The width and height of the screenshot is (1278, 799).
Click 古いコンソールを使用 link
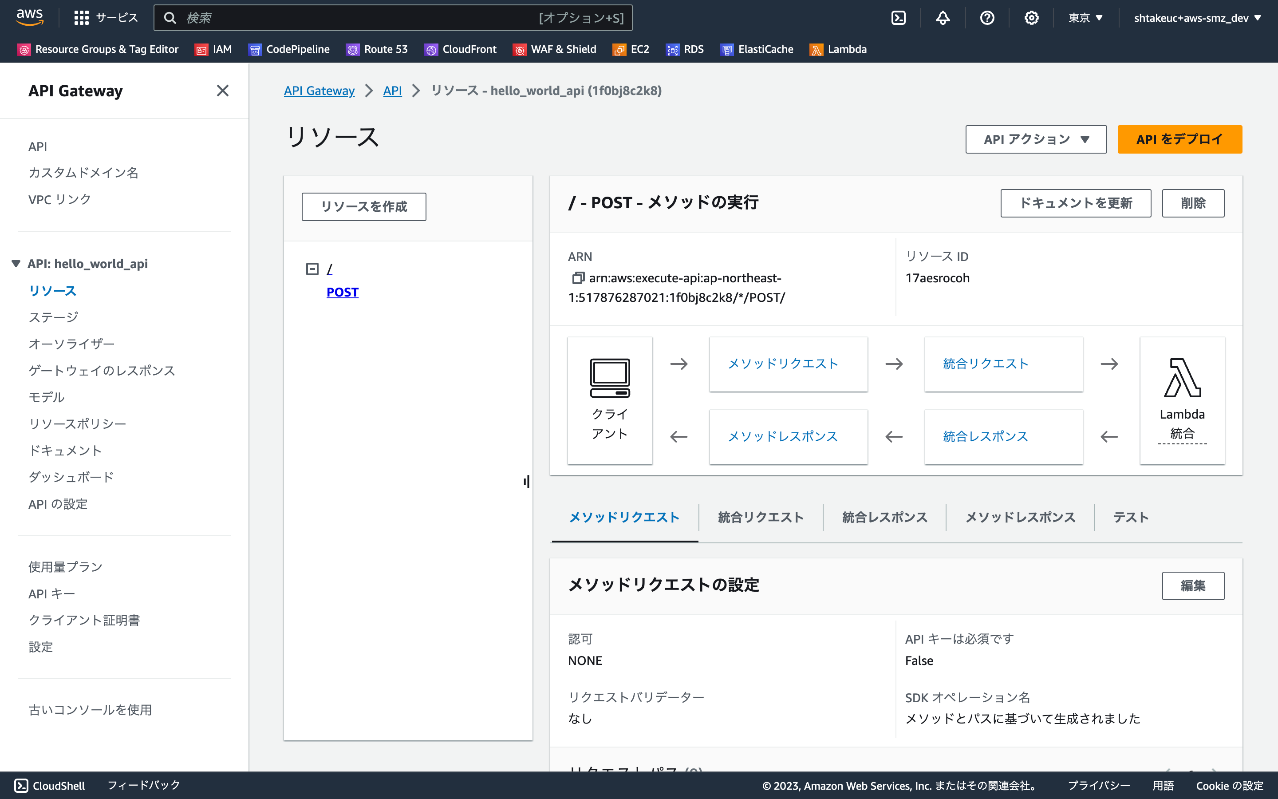click(x=91, y=710)
